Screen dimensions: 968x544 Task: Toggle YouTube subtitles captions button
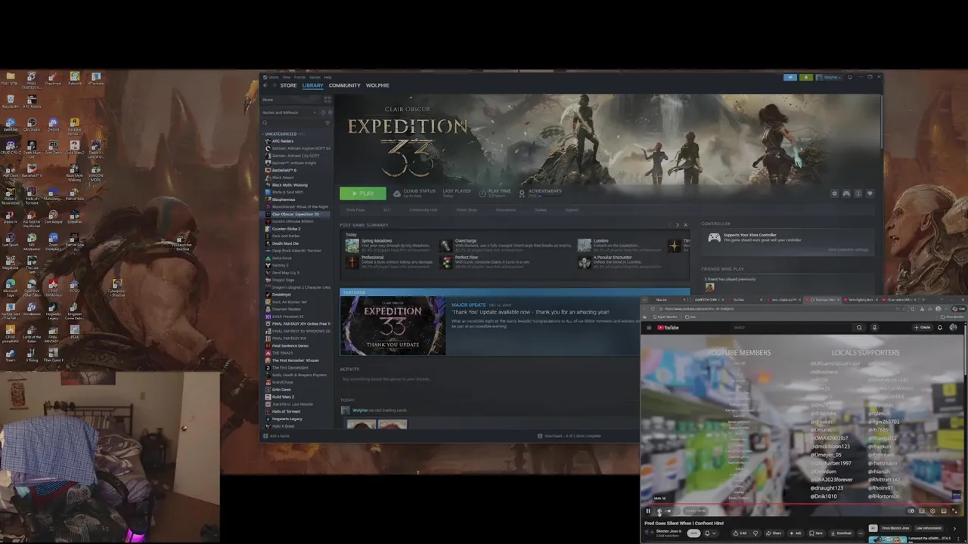[x=922, y=511]
